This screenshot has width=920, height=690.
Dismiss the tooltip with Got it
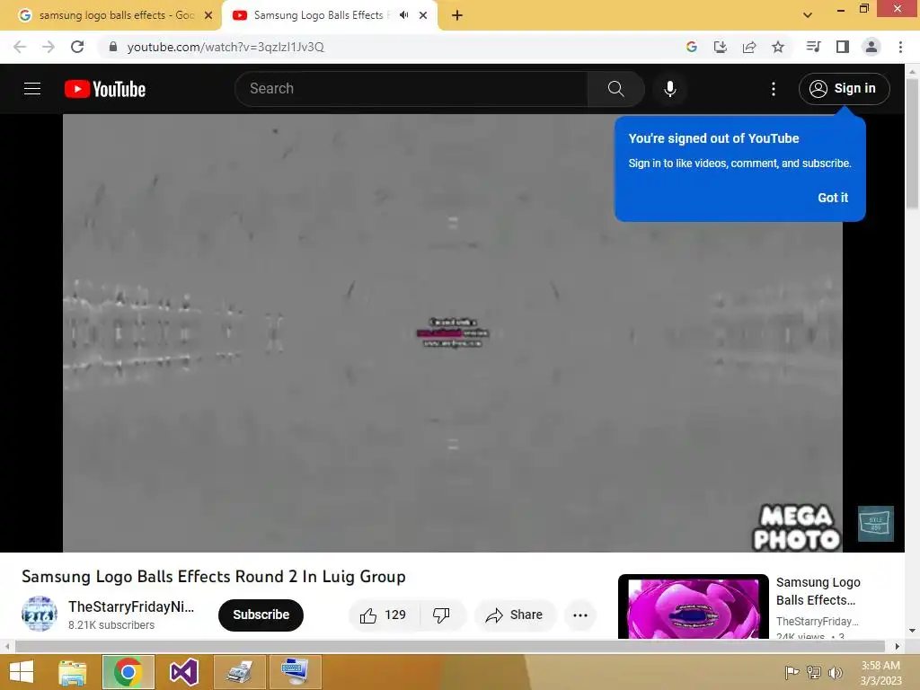[x=833, y=198]
